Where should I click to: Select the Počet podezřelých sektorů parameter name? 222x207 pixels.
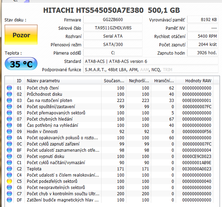point(52,181)
